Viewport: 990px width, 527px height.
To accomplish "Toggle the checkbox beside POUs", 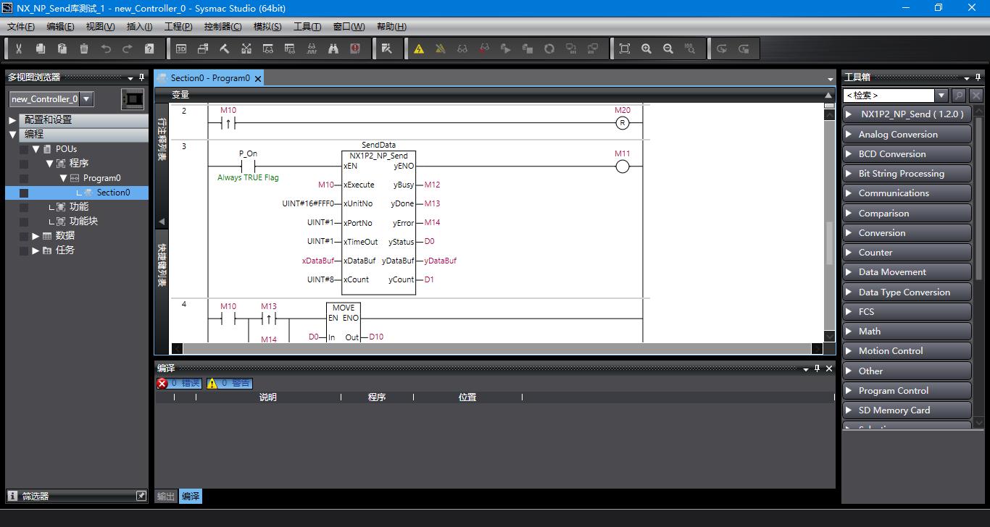I will point(24,149).
